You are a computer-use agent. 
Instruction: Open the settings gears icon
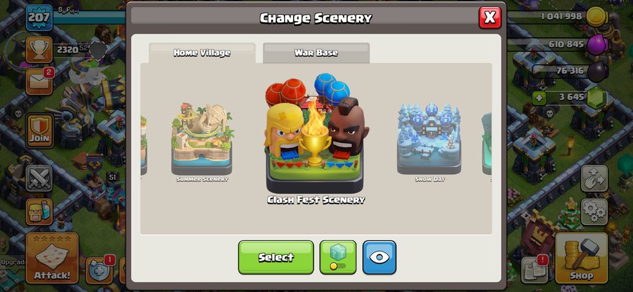coord(594,212)
